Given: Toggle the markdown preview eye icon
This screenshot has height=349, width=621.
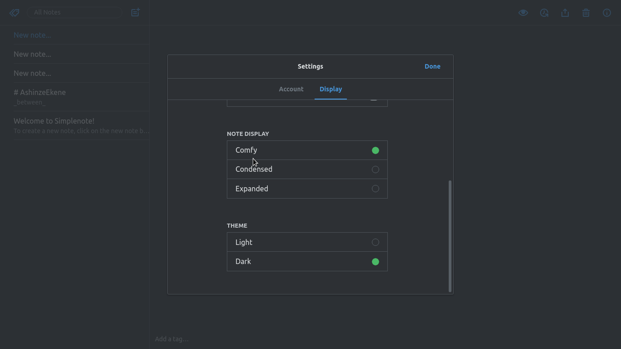Looking at the screenshot, I should [x=523, y=13].
